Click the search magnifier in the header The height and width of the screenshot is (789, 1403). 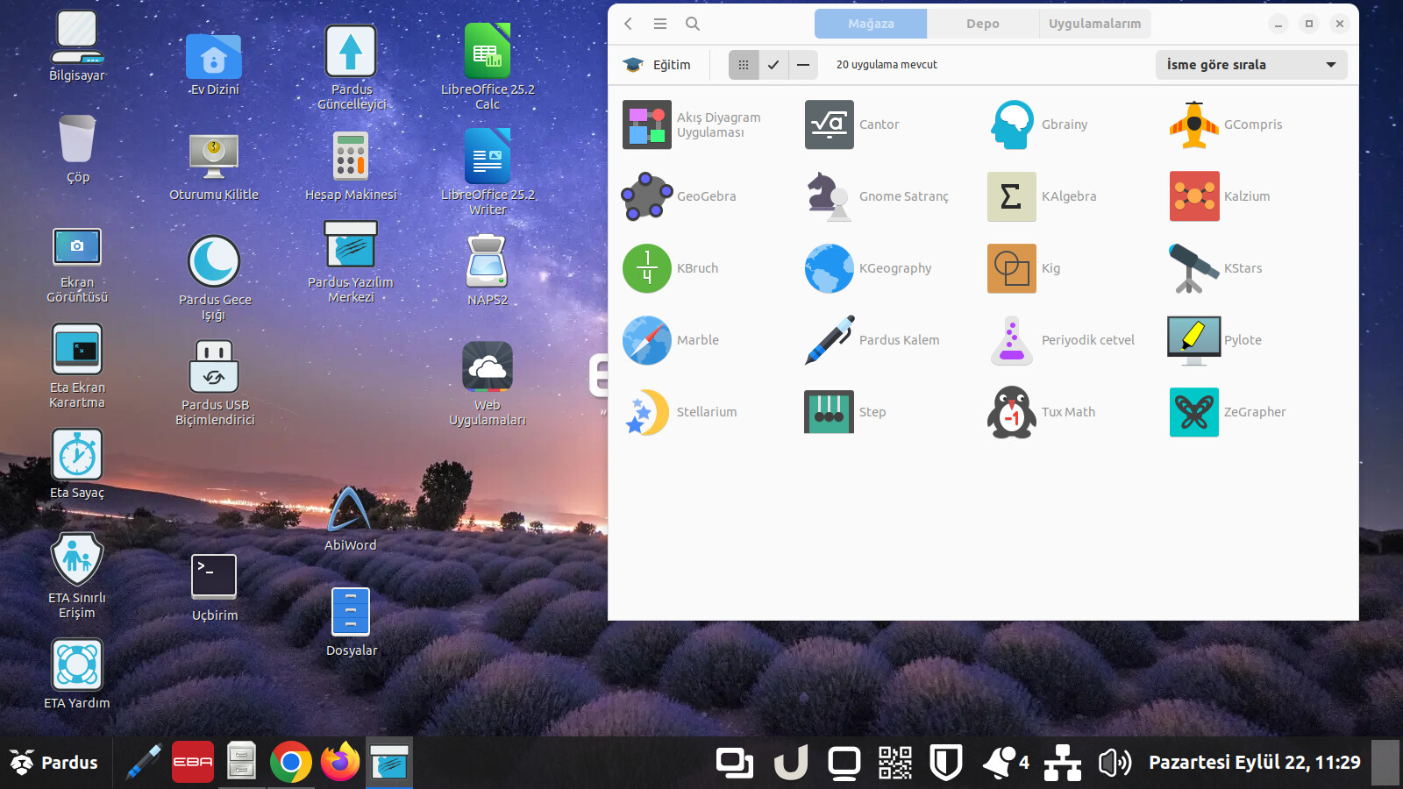pos(693,24)
